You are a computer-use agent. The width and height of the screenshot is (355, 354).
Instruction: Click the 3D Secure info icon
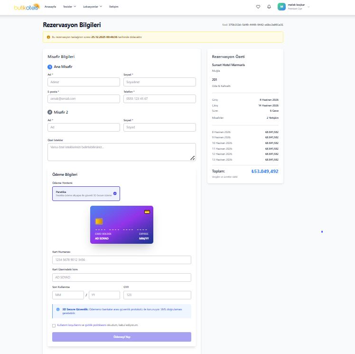pos(58,309)
